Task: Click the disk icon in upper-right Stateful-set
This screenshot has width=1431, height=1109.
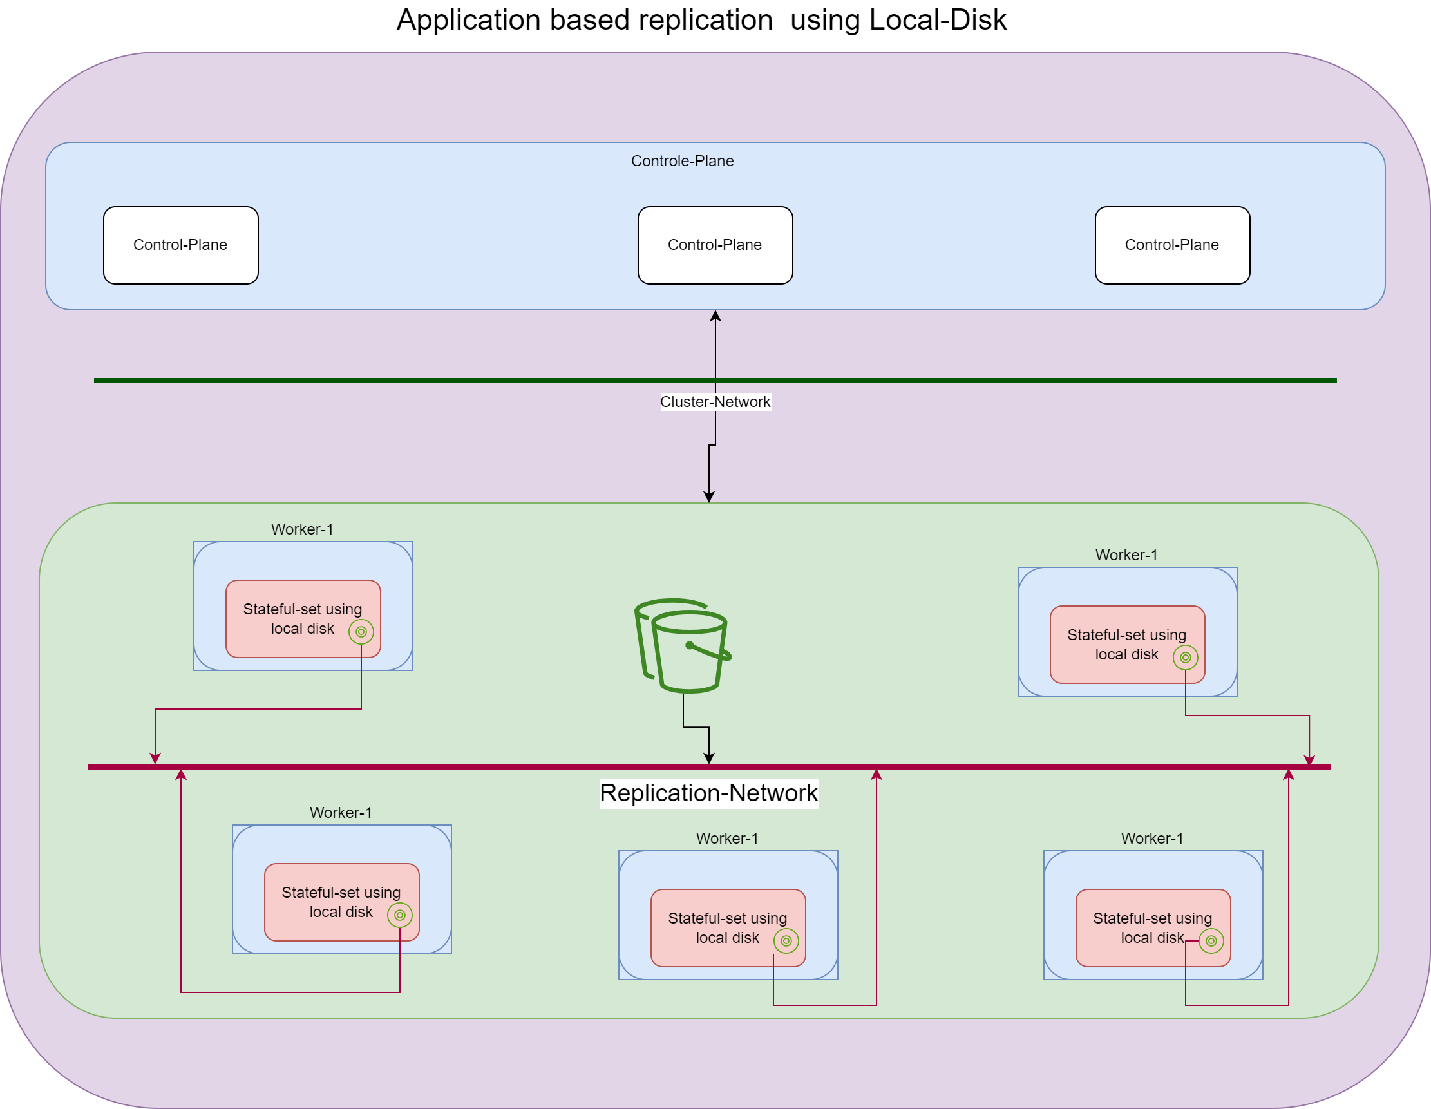Action: point(1184,659)
